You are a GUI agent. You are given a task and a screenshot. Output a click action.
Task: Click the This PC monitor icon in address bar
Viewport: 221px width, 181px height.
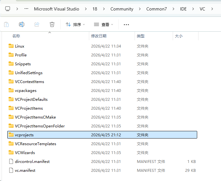8,9
